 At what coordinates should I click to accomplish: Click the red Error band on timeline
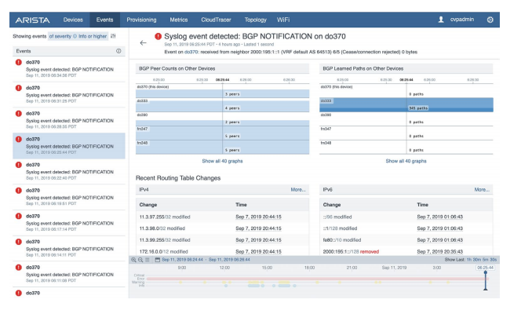tap(317, 279)
